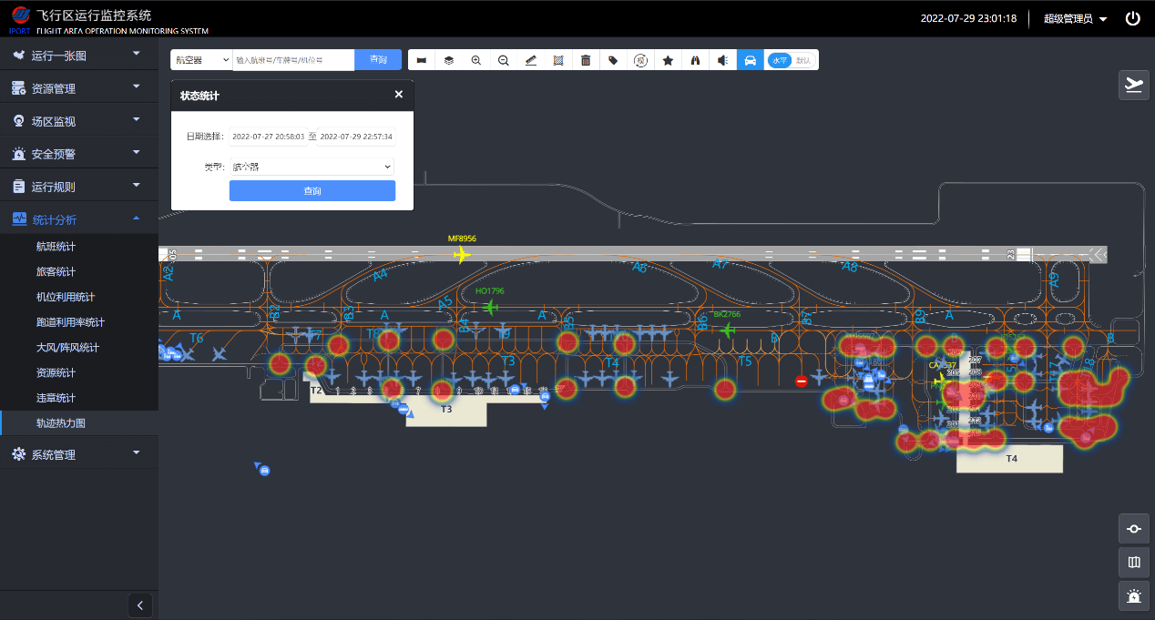Open the map layers tool
The width and height of the screenshot is (1155, 620).
[x=449, y=60]
